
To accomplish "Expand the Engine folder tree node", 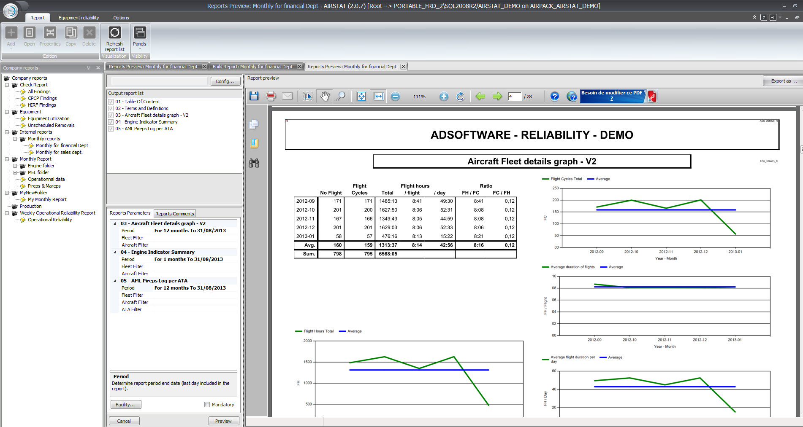I will click(15, 166).
